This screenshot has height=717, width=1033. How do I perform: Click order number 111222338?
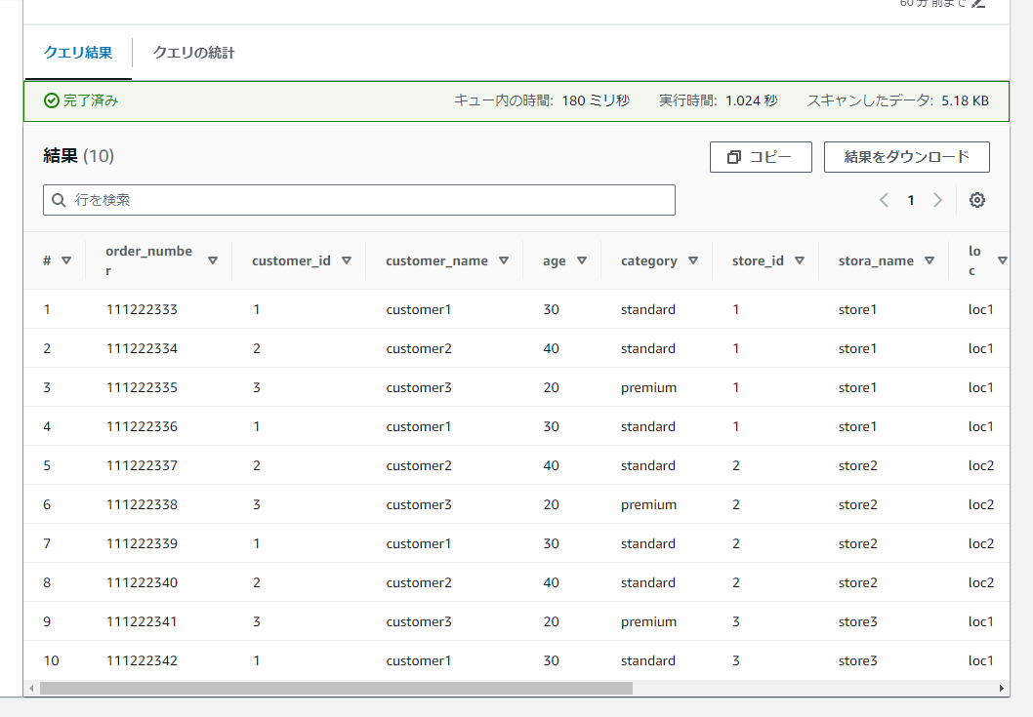142,504
